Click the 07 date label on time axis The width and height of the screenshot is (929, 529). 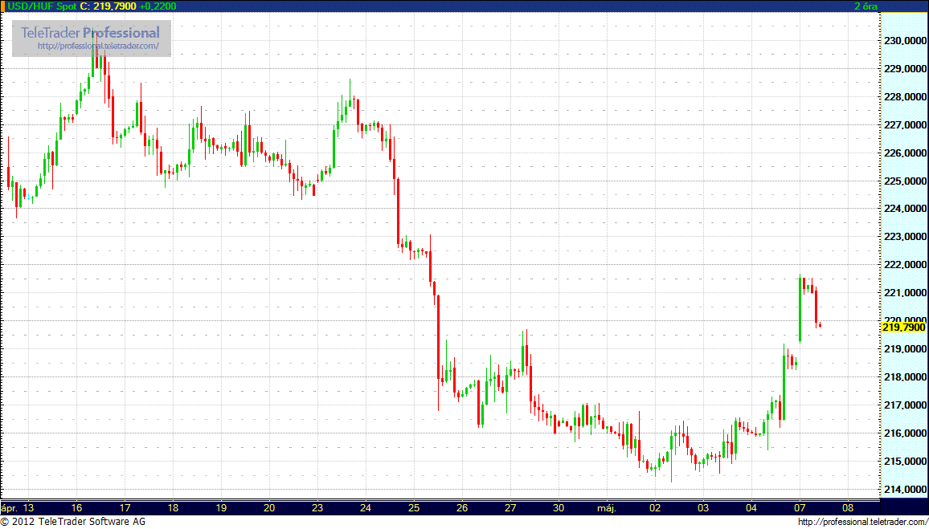tap(800, 507)
